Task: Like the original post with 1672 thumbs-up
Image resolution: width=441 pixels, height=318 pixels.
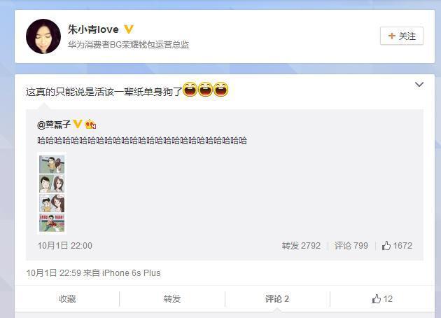Action: [x=397, y=246]
